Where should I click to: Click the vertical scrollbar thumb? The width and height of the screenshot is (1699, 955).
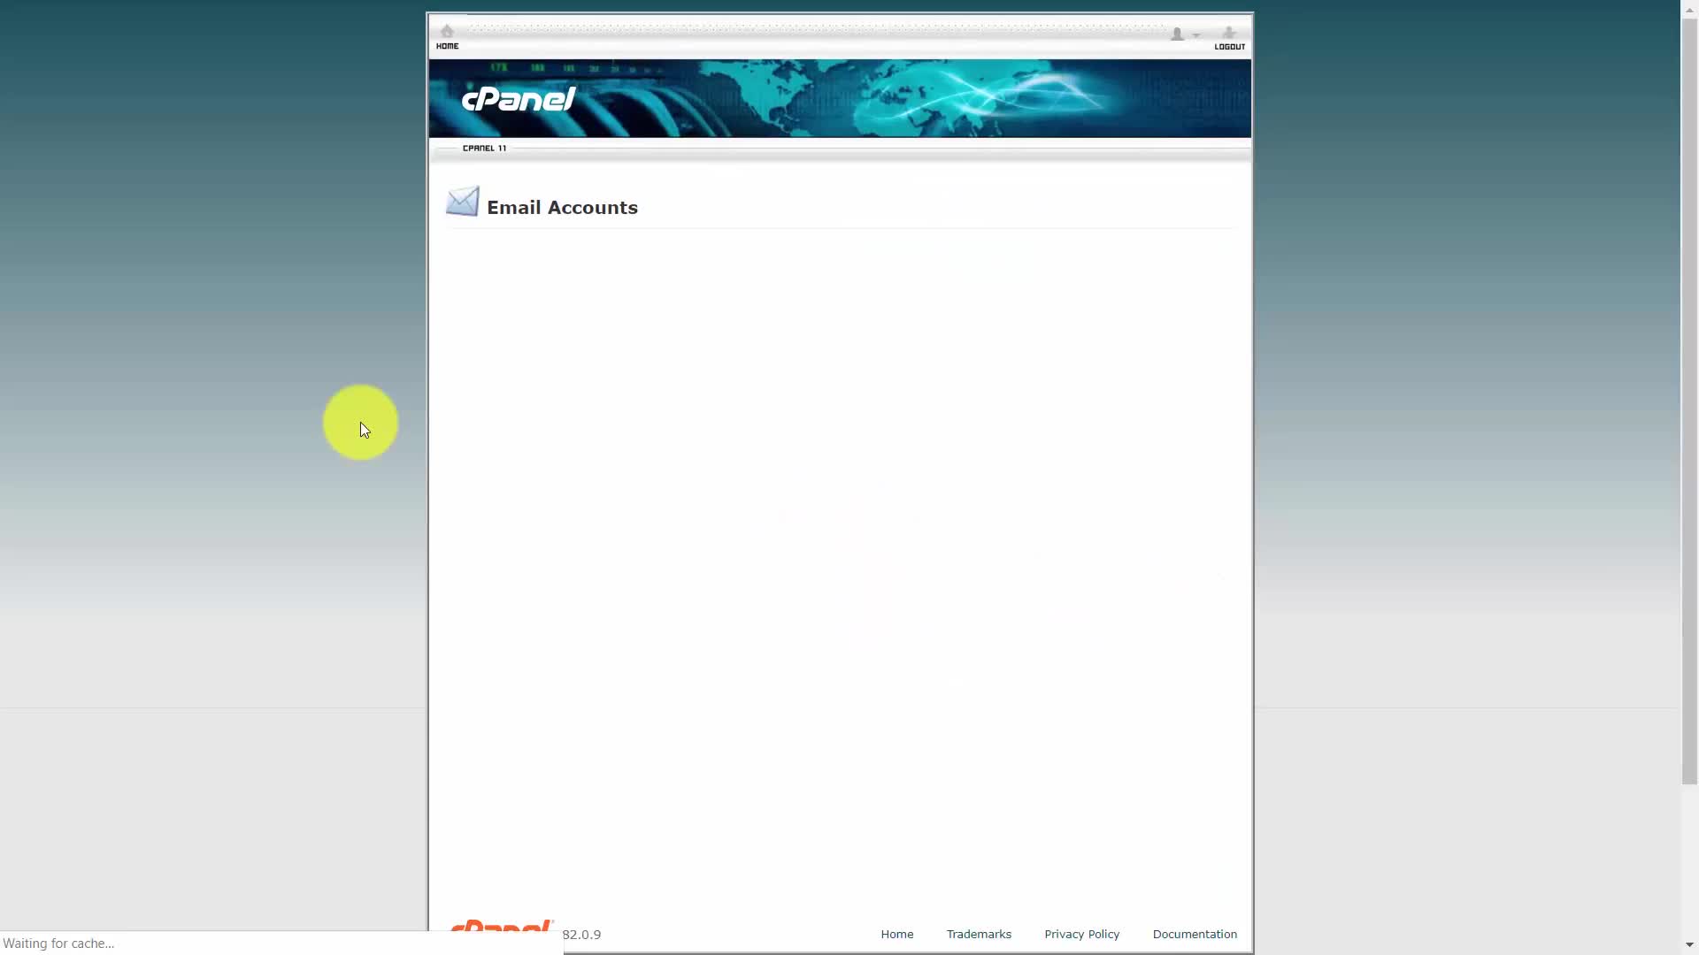[1689, 402]
